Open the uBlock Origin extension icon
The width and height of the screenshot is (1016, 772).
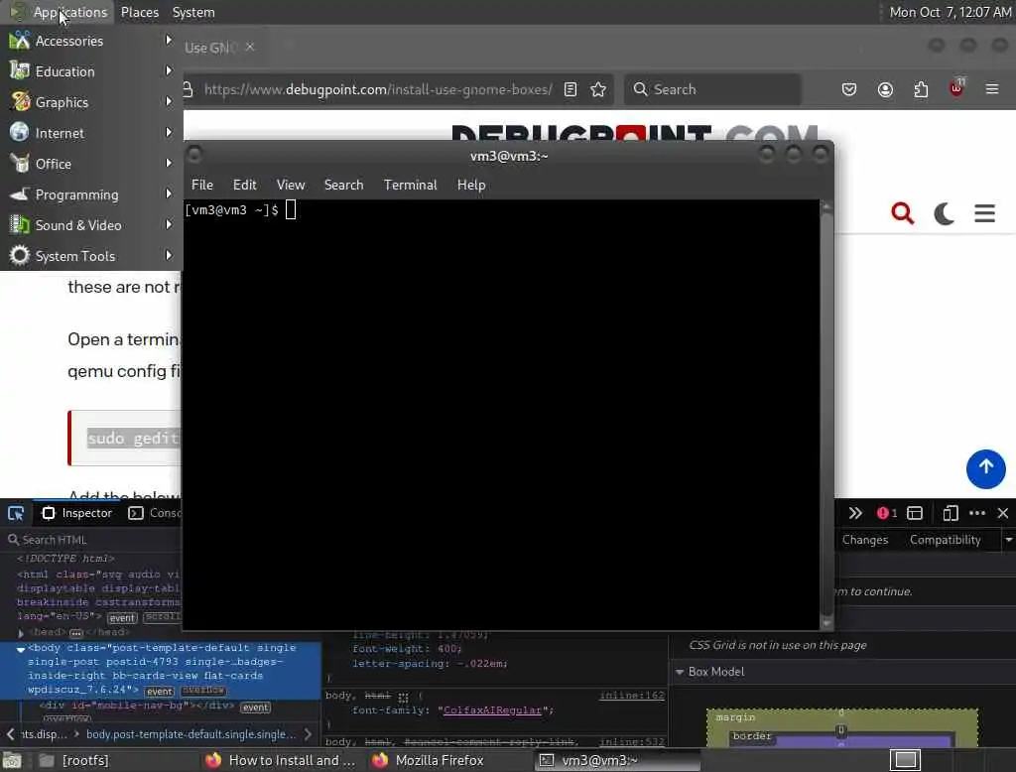point(956,88)
